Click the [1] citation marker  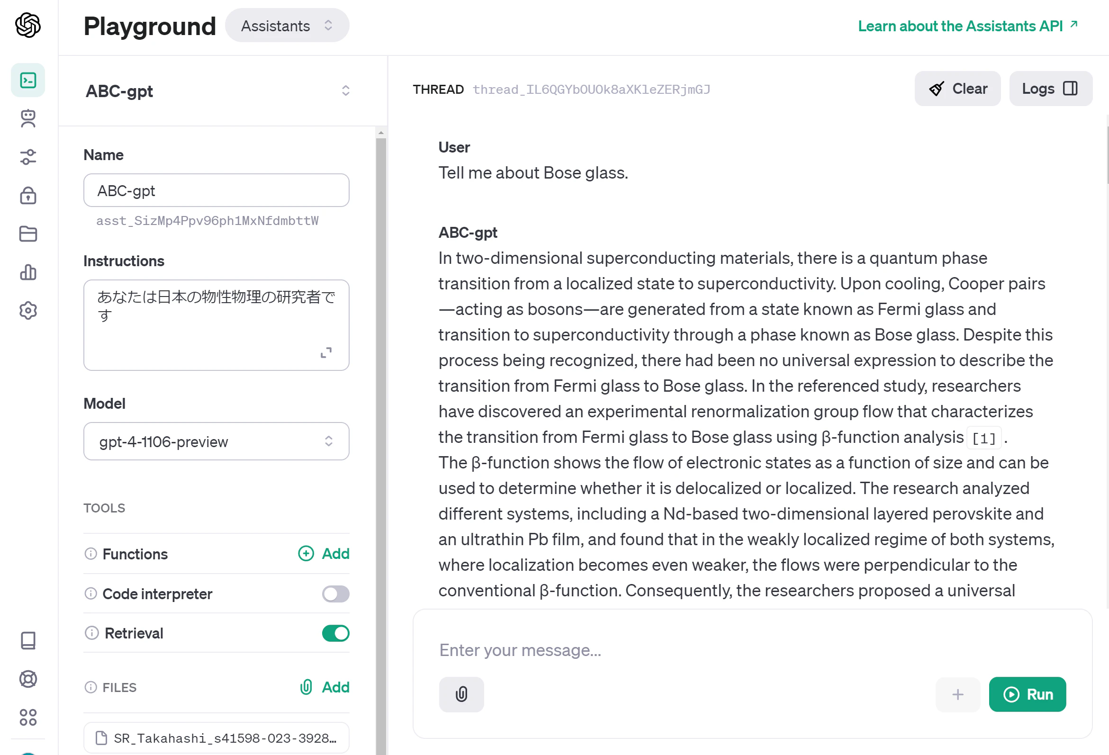coord(984,438)
